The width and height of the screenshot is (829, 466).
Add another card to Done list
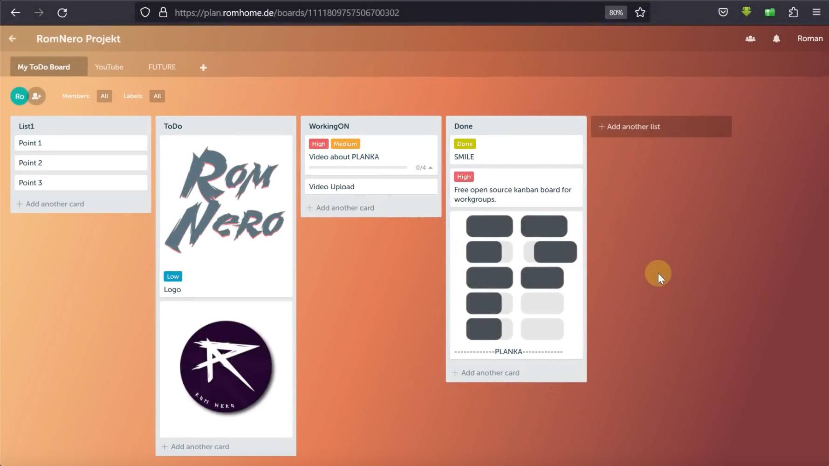click(486, 373)
